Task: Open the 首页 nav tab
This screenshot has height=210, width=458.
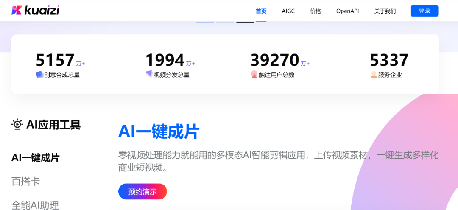Action: 261,11
